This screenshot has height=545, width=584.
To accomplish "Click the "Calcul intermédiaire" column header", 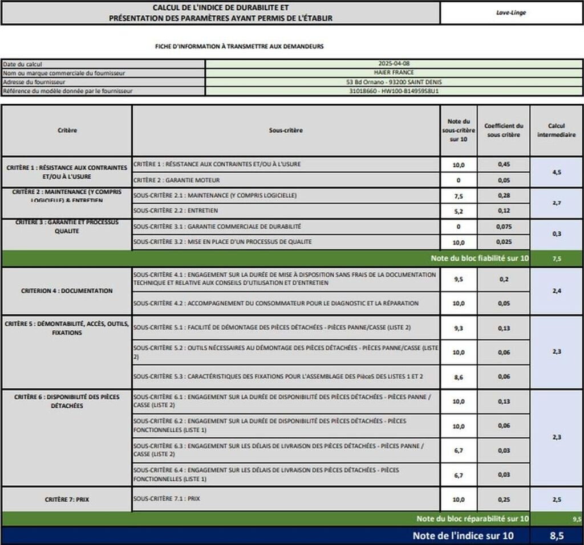I will tap(556, 130).
